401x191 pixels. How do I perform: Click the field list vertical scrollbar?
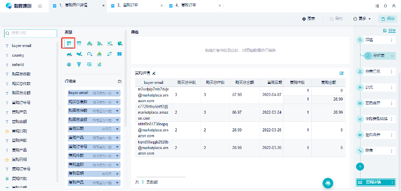[57, 112]
